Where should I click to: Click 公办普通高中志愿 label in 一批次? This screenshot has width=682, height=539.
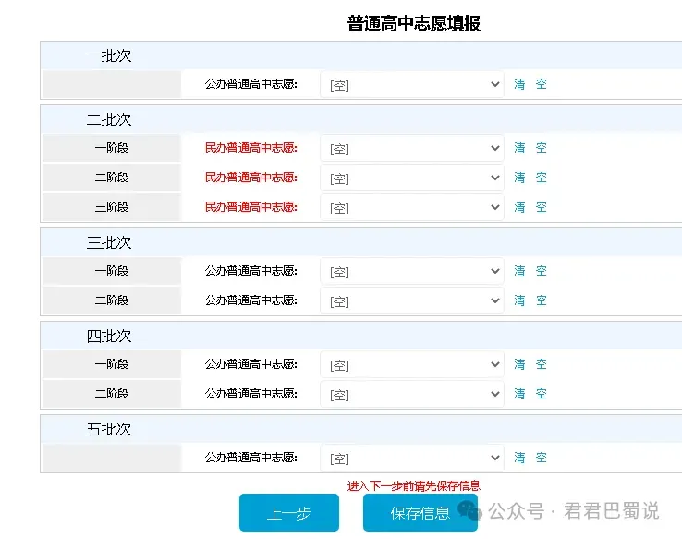click(251, 84)
